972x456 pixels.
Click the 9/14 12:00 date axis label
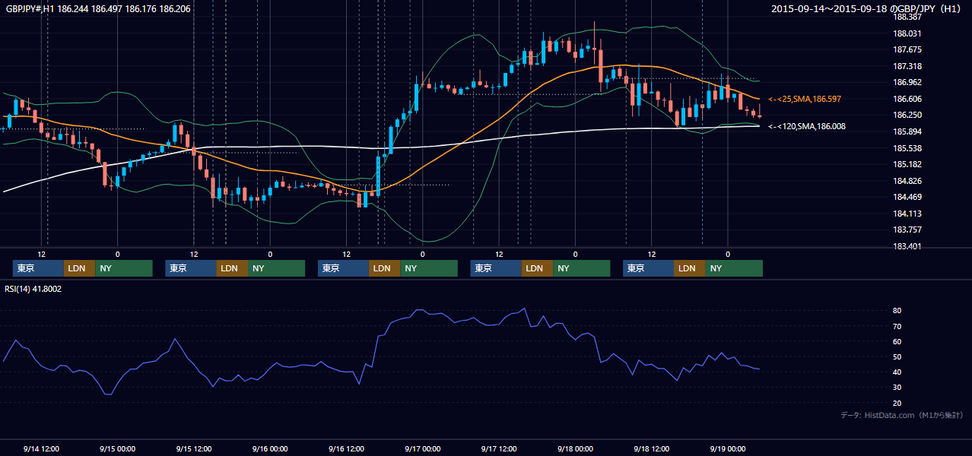tap(41, 448)
